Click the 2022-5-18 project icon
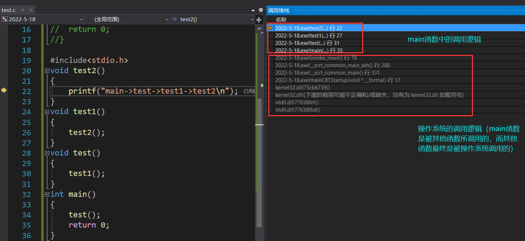 click(x=5, y=19)
